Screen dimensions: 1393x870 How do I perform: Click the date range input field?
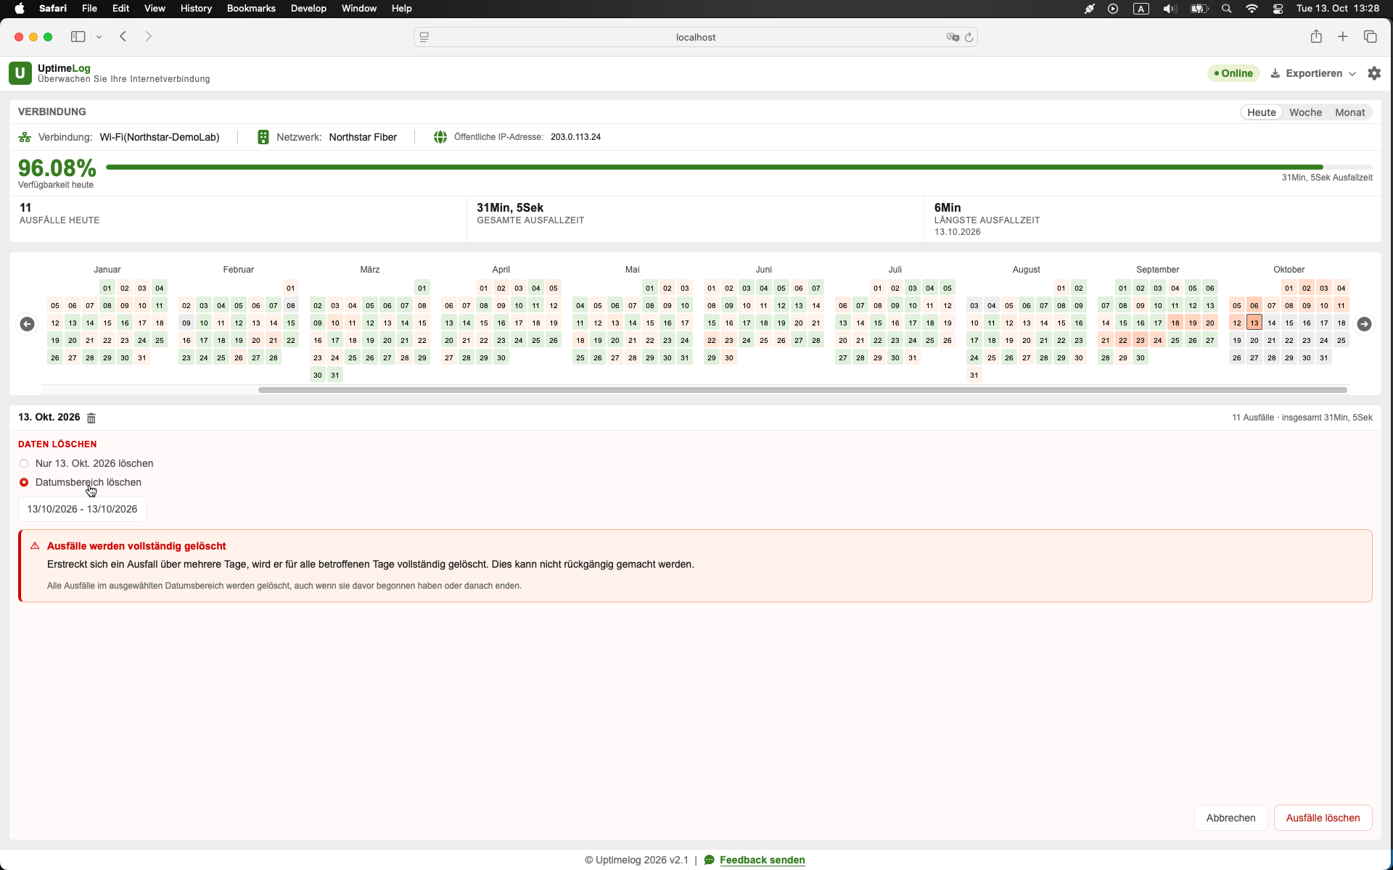tap(82, 509)
